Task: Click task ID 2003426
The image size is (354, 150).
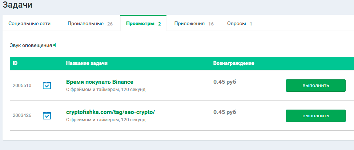Action: (22, 115)
